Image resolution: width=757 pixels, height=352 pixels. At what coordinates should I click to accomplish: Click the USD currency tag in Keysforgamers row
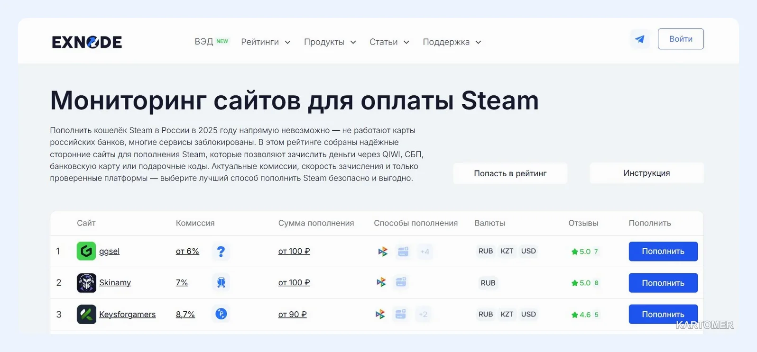(528, 314)
